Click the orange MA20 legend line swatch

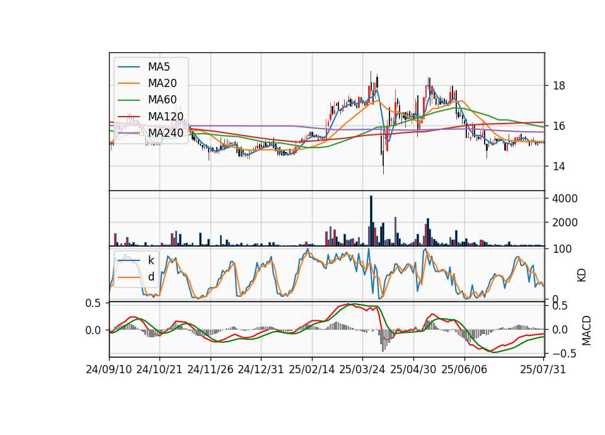click(x=129, y=83)
